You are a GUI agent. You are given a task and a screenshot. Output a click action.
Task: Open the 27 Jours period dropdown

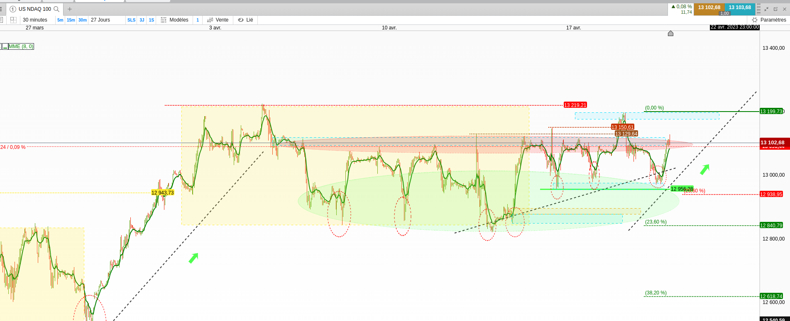click(x=100, y=20)
